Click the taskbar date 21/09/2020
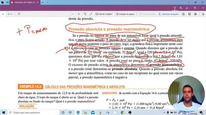Screen dimensions: 206x115 (193, 114)
